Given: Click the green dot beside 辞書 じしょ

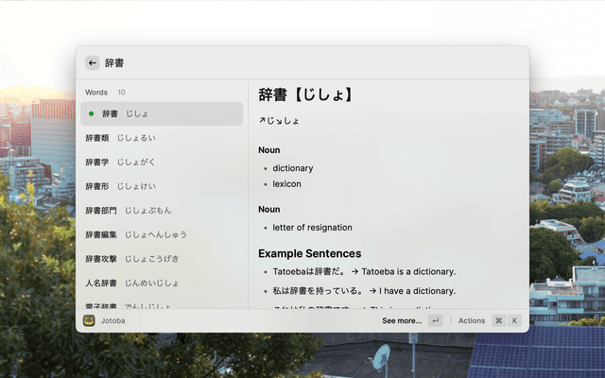Looking at the screenshot, I should pyautogui.click(x=91, y=114).
